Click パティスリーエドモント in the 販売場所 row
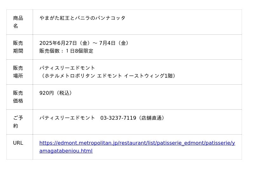Viewport: 254px width, 169px height. 67,68
